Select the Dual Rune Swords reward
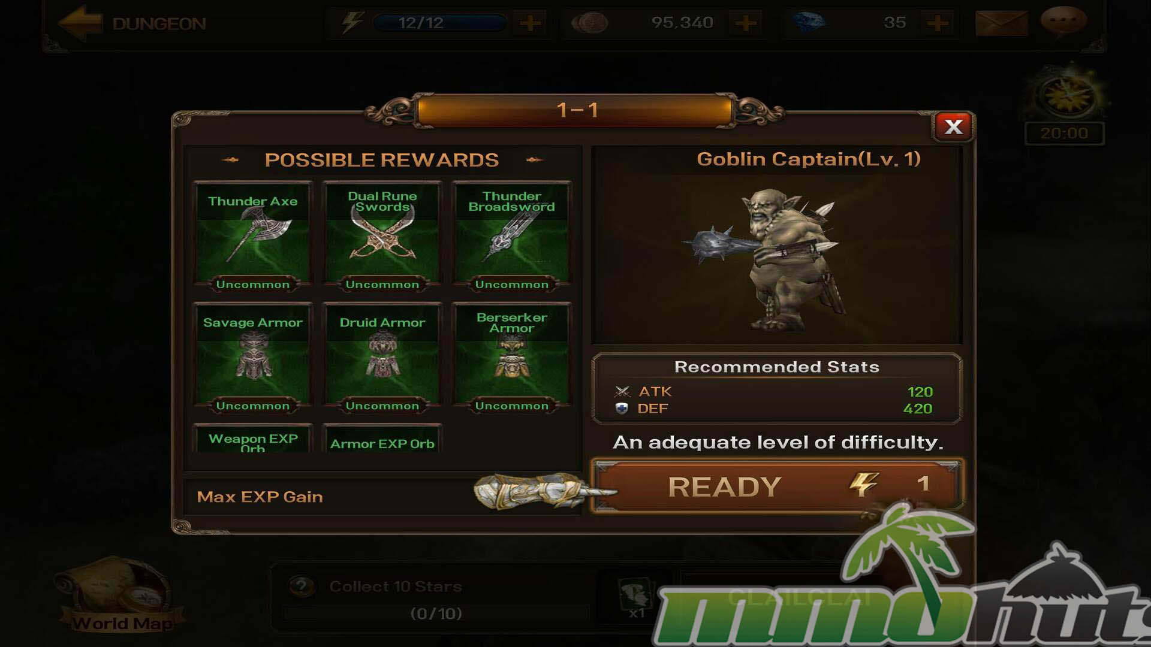 [x=382, y=236]
